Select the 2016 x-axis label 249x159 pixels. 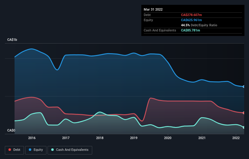point(32,138)
